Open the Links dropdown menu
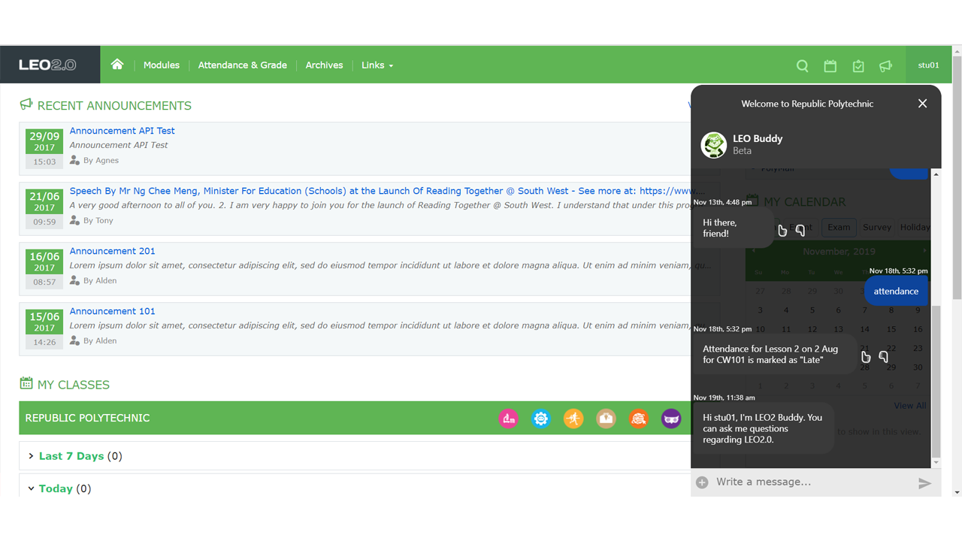Viewport: 962px width, 541px height. (377, 65)
